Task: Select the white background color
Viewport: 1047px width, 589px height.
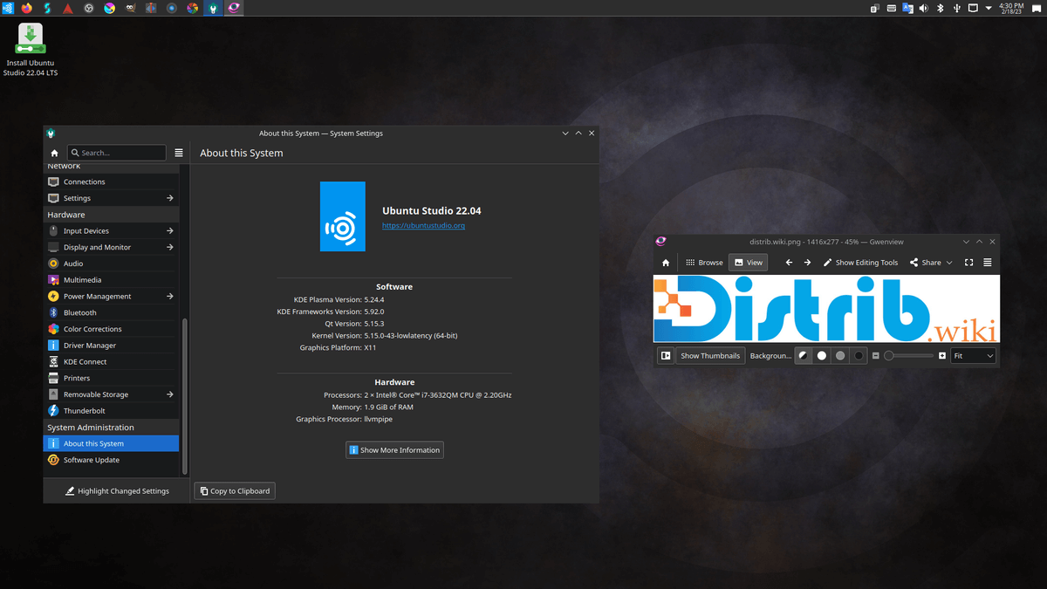Action: 821,356
